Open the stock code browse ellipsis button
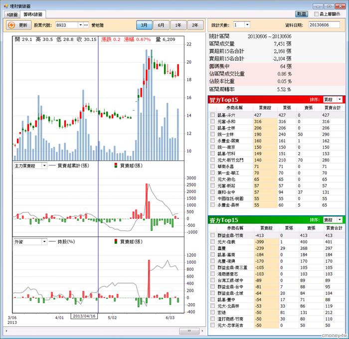The width and height of the screenshot is (349, 339). point(86,25)
